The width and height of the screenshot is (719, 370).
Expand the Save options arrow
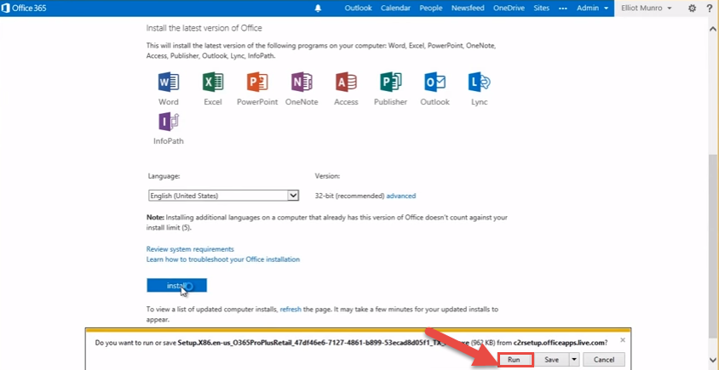[x=574, y=360]
